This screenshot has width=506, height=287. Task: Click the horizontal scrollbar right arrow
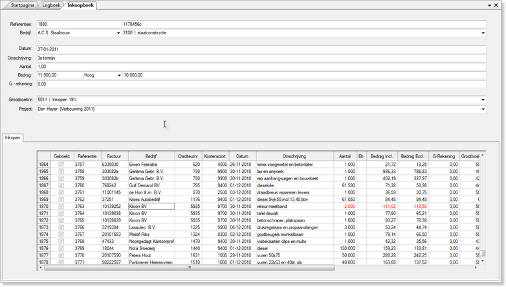coord(476,268)
